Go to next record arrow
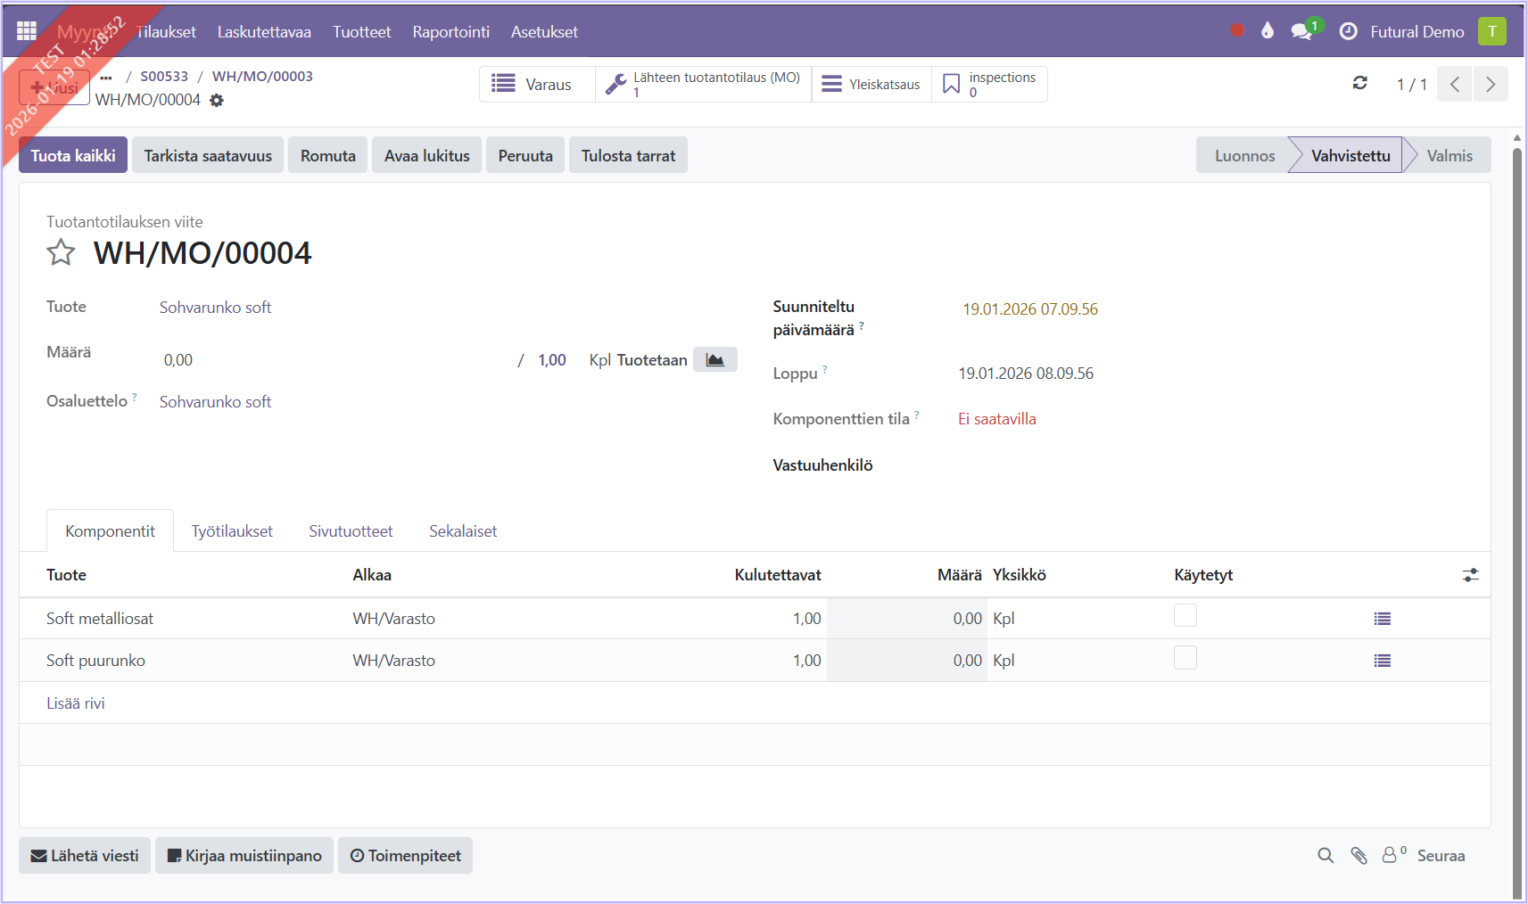 [1490, 84]
